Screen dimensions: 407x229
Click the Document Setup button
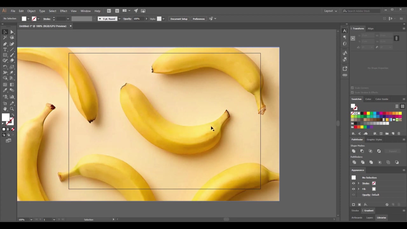[179, 19]
